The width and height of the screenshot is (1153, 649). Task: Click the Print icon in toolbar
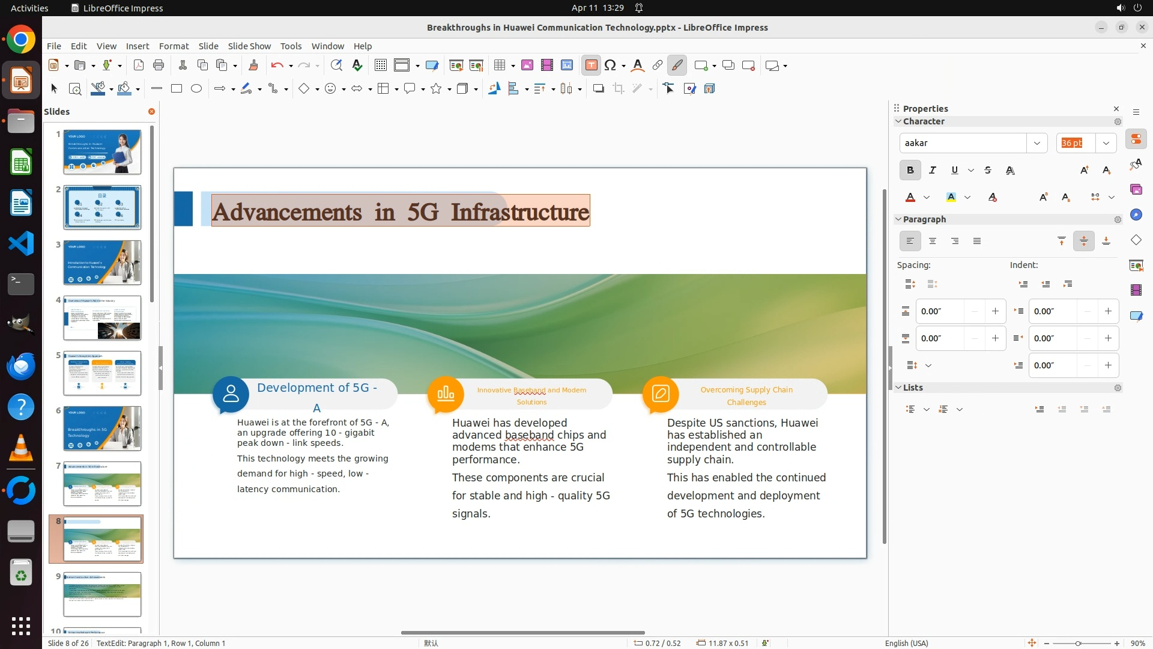159,66
